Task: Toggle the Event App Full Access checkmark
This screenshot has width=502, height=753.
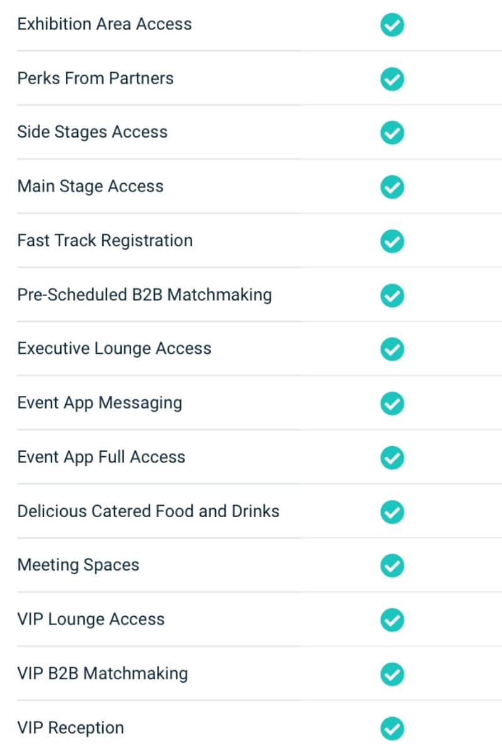Action: pyautogui.click(x=392, y=457)
